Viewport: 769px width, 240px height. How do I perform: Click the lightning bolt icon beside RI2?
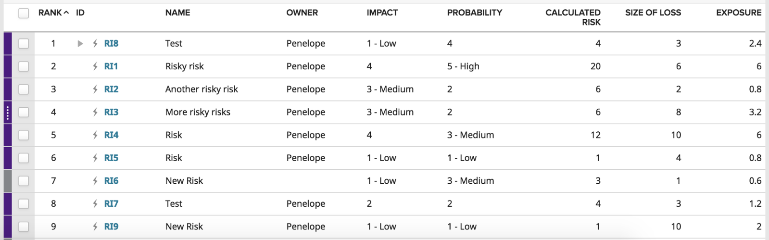coord(95,89)
